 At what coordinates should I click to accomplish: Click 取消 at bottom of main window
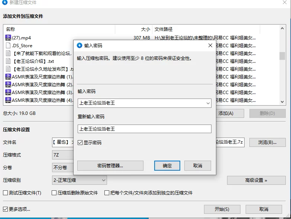264,209
